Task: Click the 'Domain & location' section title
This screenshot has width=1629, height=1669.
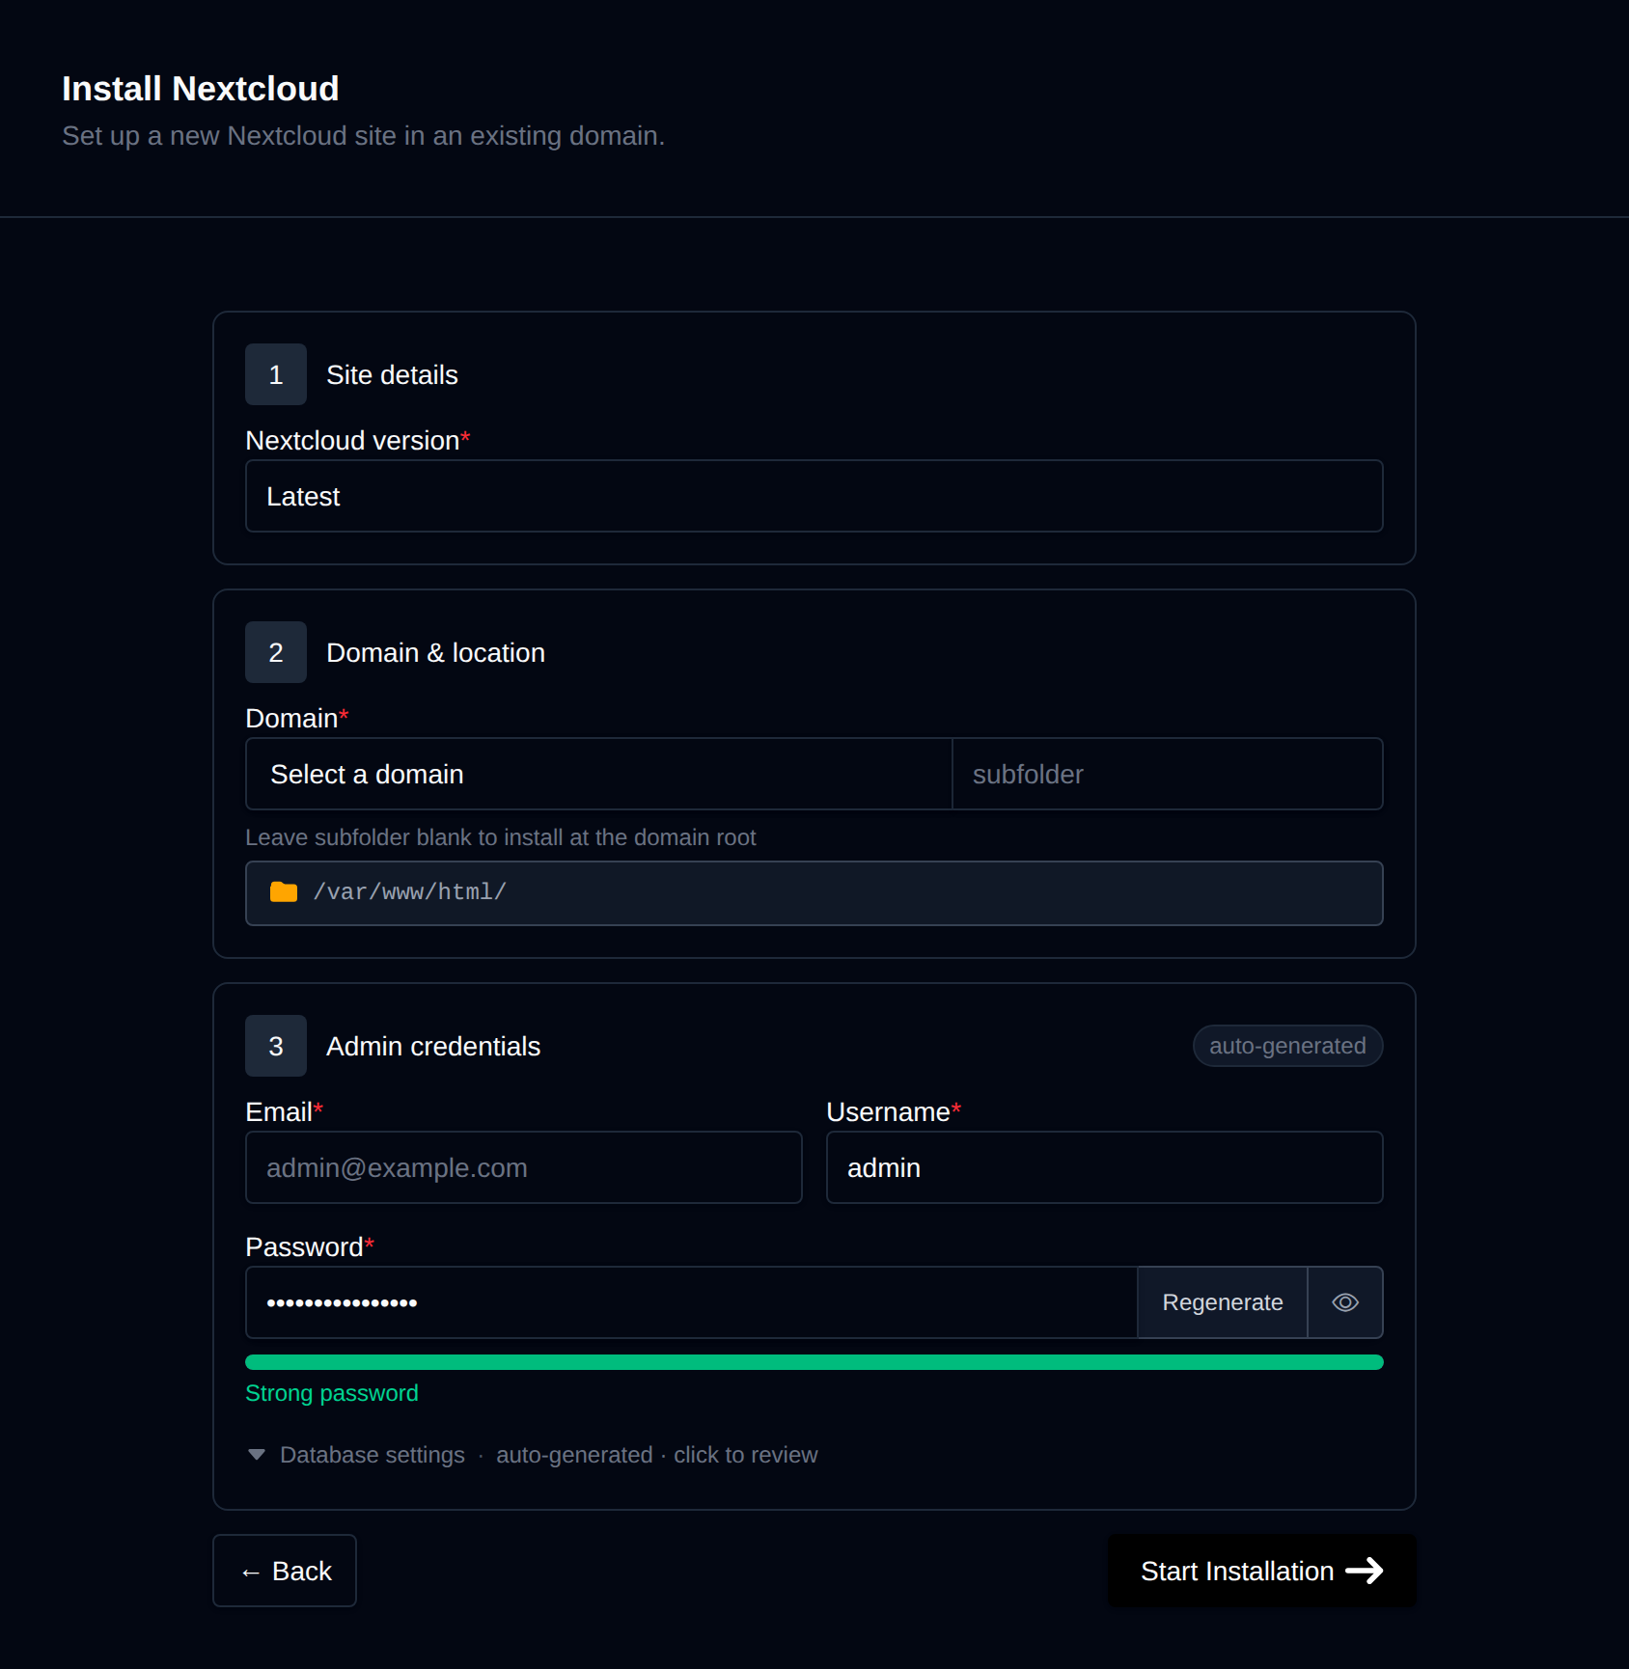Action: pos(435,652)
